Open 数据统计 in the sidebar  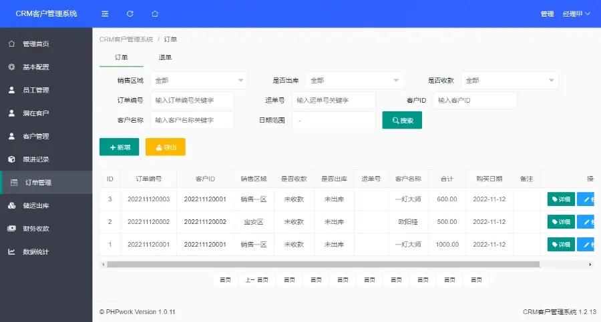tap(46, 252)
